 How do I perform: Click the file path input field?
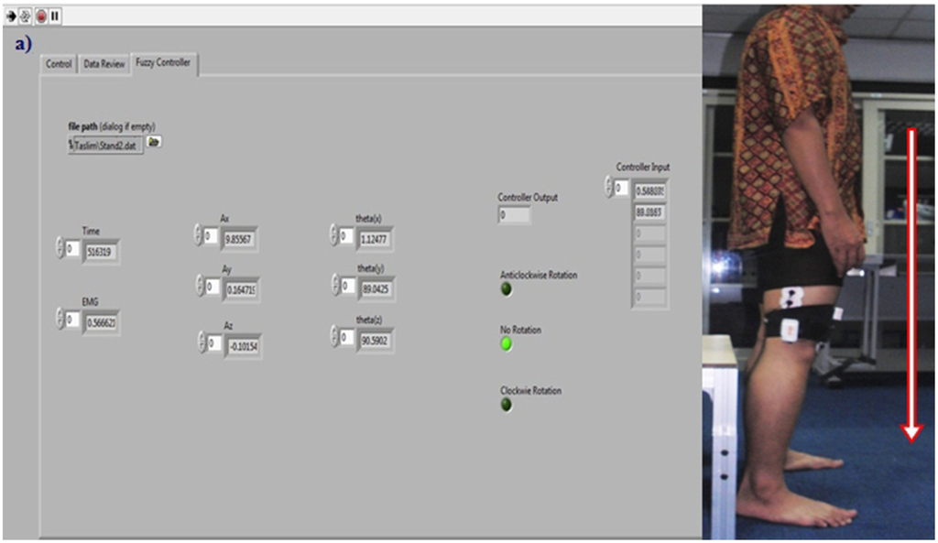[x=106, y=145]
